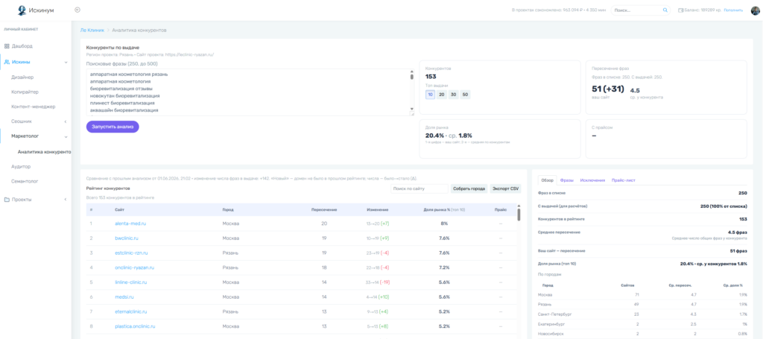The image size is (763, 339).
Task: Collapse sidebar with the round arrow icon
Action: [x=77, y=10]
